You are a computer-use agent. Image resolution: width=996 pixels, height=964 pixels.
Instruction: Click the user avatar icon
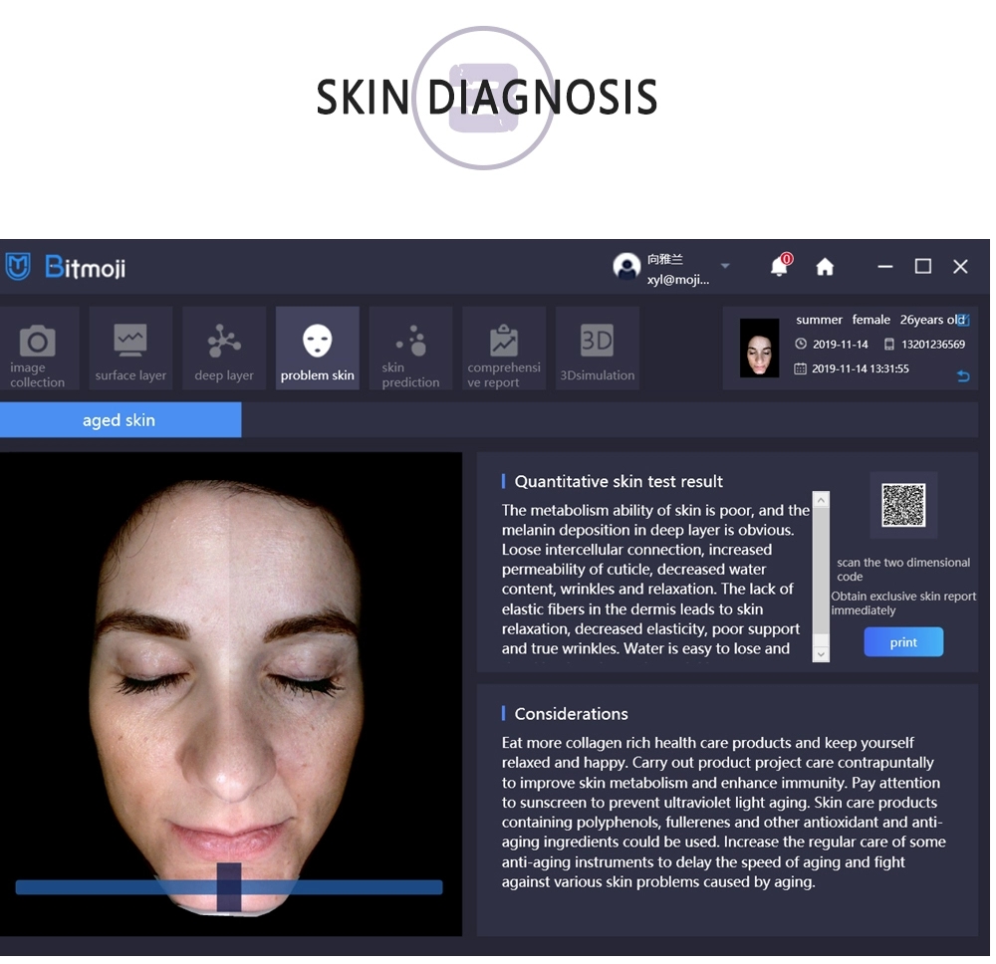tap(626, 267)
